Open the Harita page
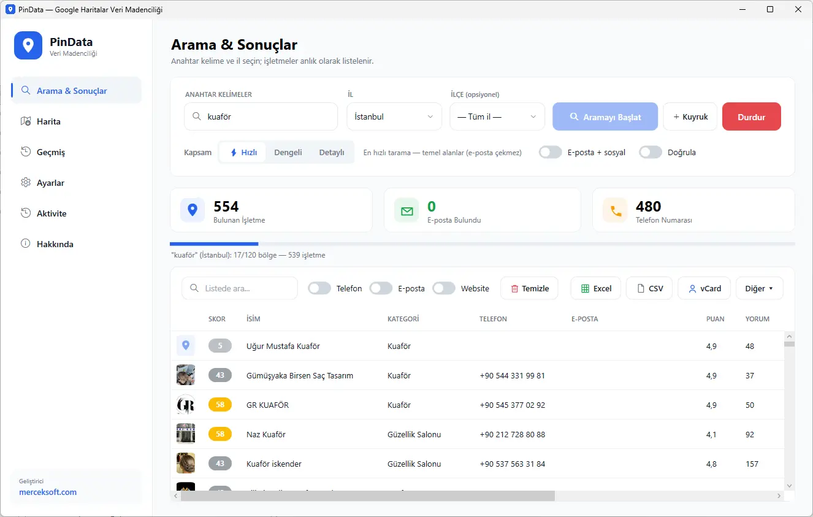The image size is (813, 517). (x=77, y=121)
